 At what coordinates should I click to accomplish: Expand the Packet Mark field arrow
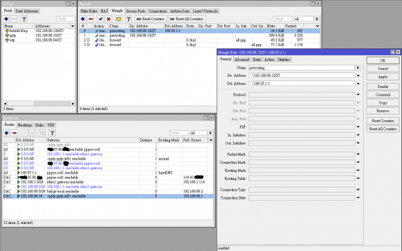(x=358, y=154)
